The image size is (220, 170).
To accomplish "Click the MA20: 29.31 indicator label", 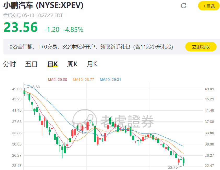I will pos(110,80).
